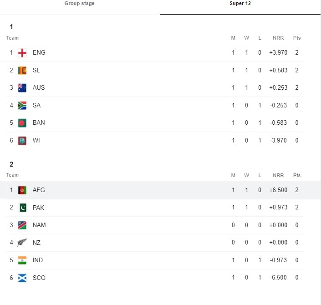The image size is (321, 305).
Task: Open the IND team name
Action: [x=38, y=260]
